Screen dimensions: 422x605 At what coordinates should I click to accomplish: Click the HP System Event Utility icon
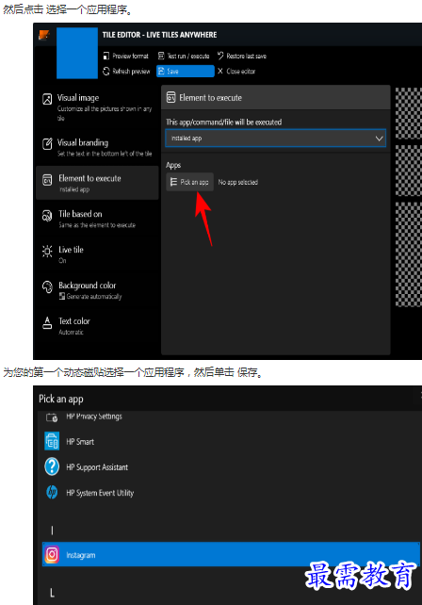coord(52,492)
